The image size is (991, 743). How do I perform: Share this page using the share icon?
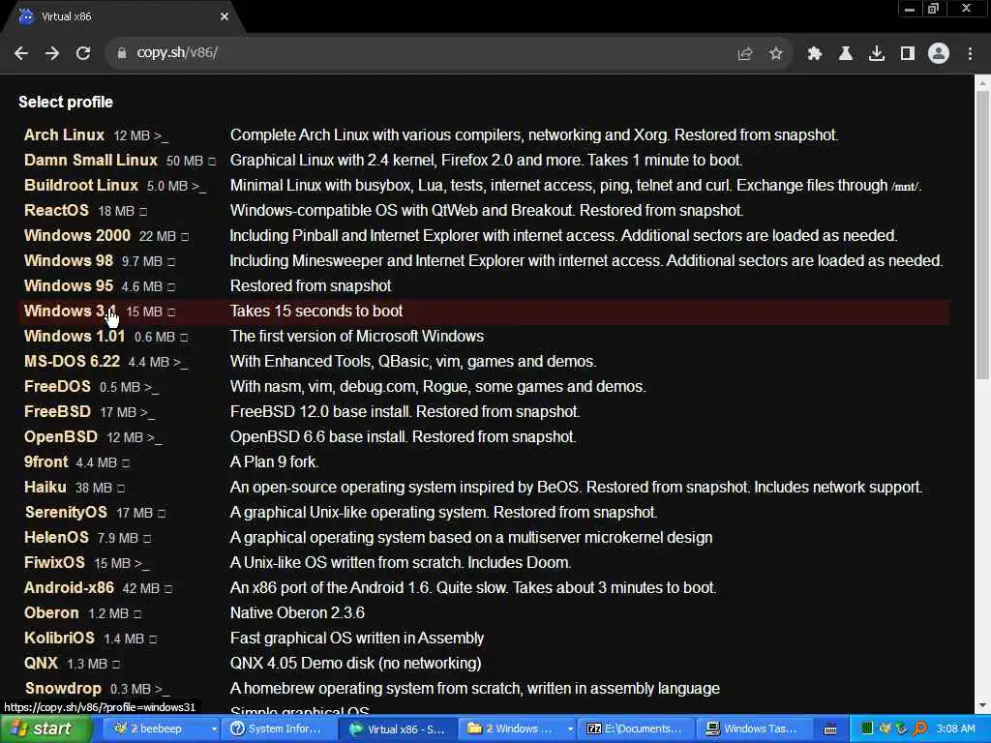745,54
